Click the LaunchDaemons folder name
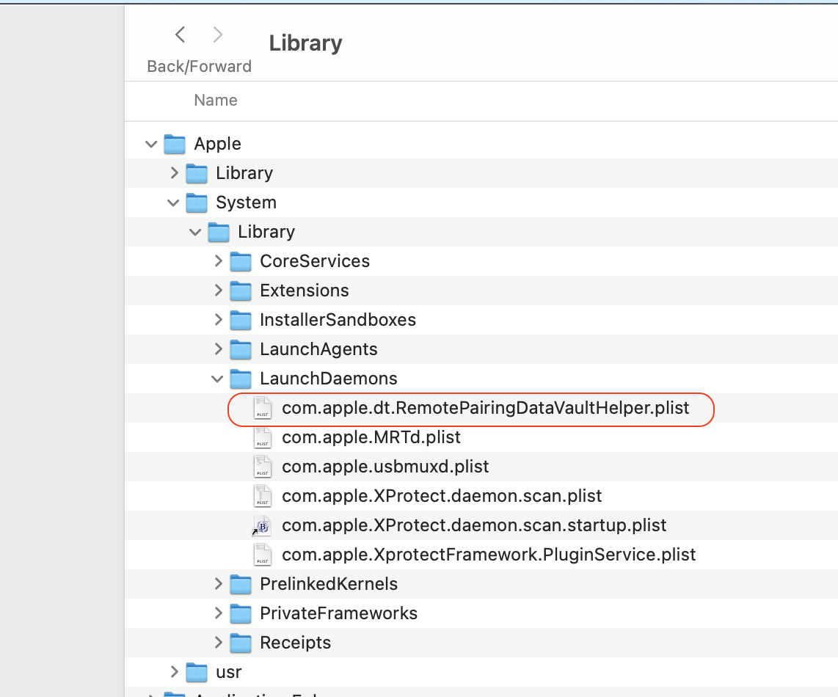This screenshot has width=838, height=697. (329, 379)
